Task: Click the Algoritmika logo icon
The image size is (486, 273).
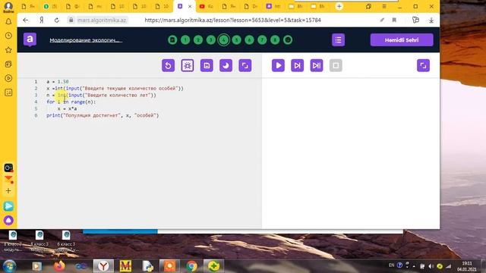Action: 30,39
